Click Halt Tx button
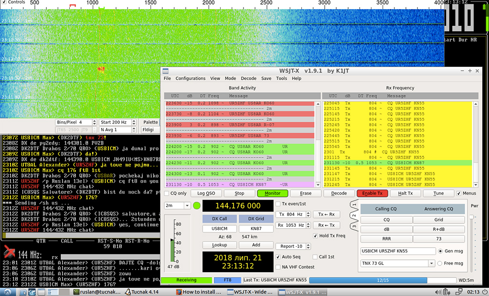Image resolution: width=489 pixels, height=296 pixels. [405, 193]
